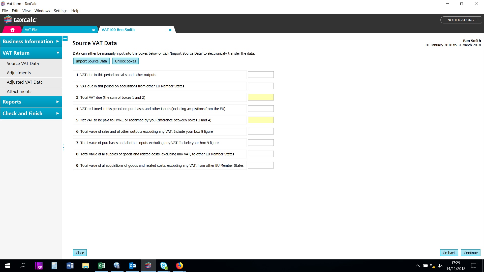Collapse the sidebar with the minus icon
Viewport: 484px width, 272px height.
coord(65,38)
